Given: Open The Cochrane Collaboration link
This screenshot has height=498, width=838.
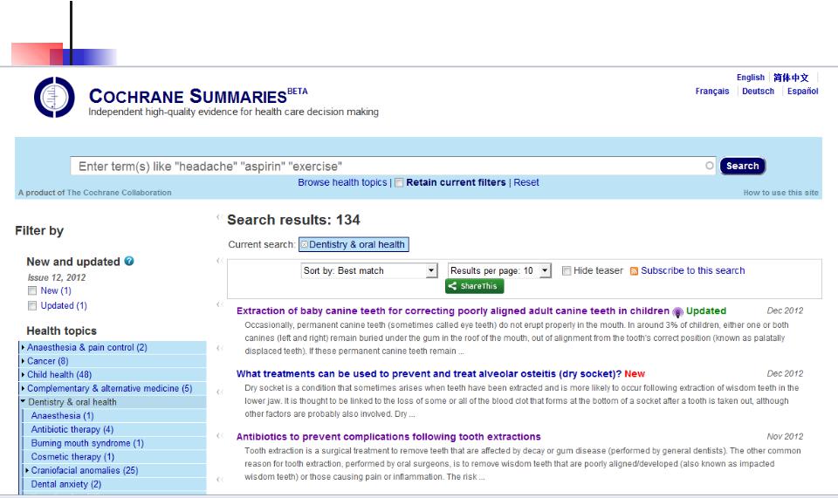Looking at the screenshot, I should coord(120,193).
